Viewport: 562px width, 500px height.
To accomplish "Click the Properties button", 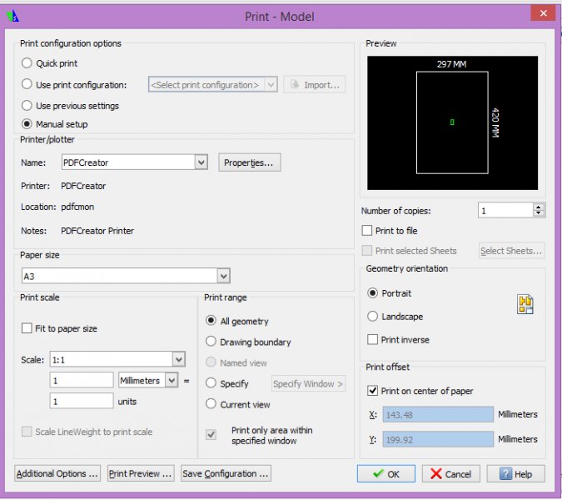I will coord(249,163).
